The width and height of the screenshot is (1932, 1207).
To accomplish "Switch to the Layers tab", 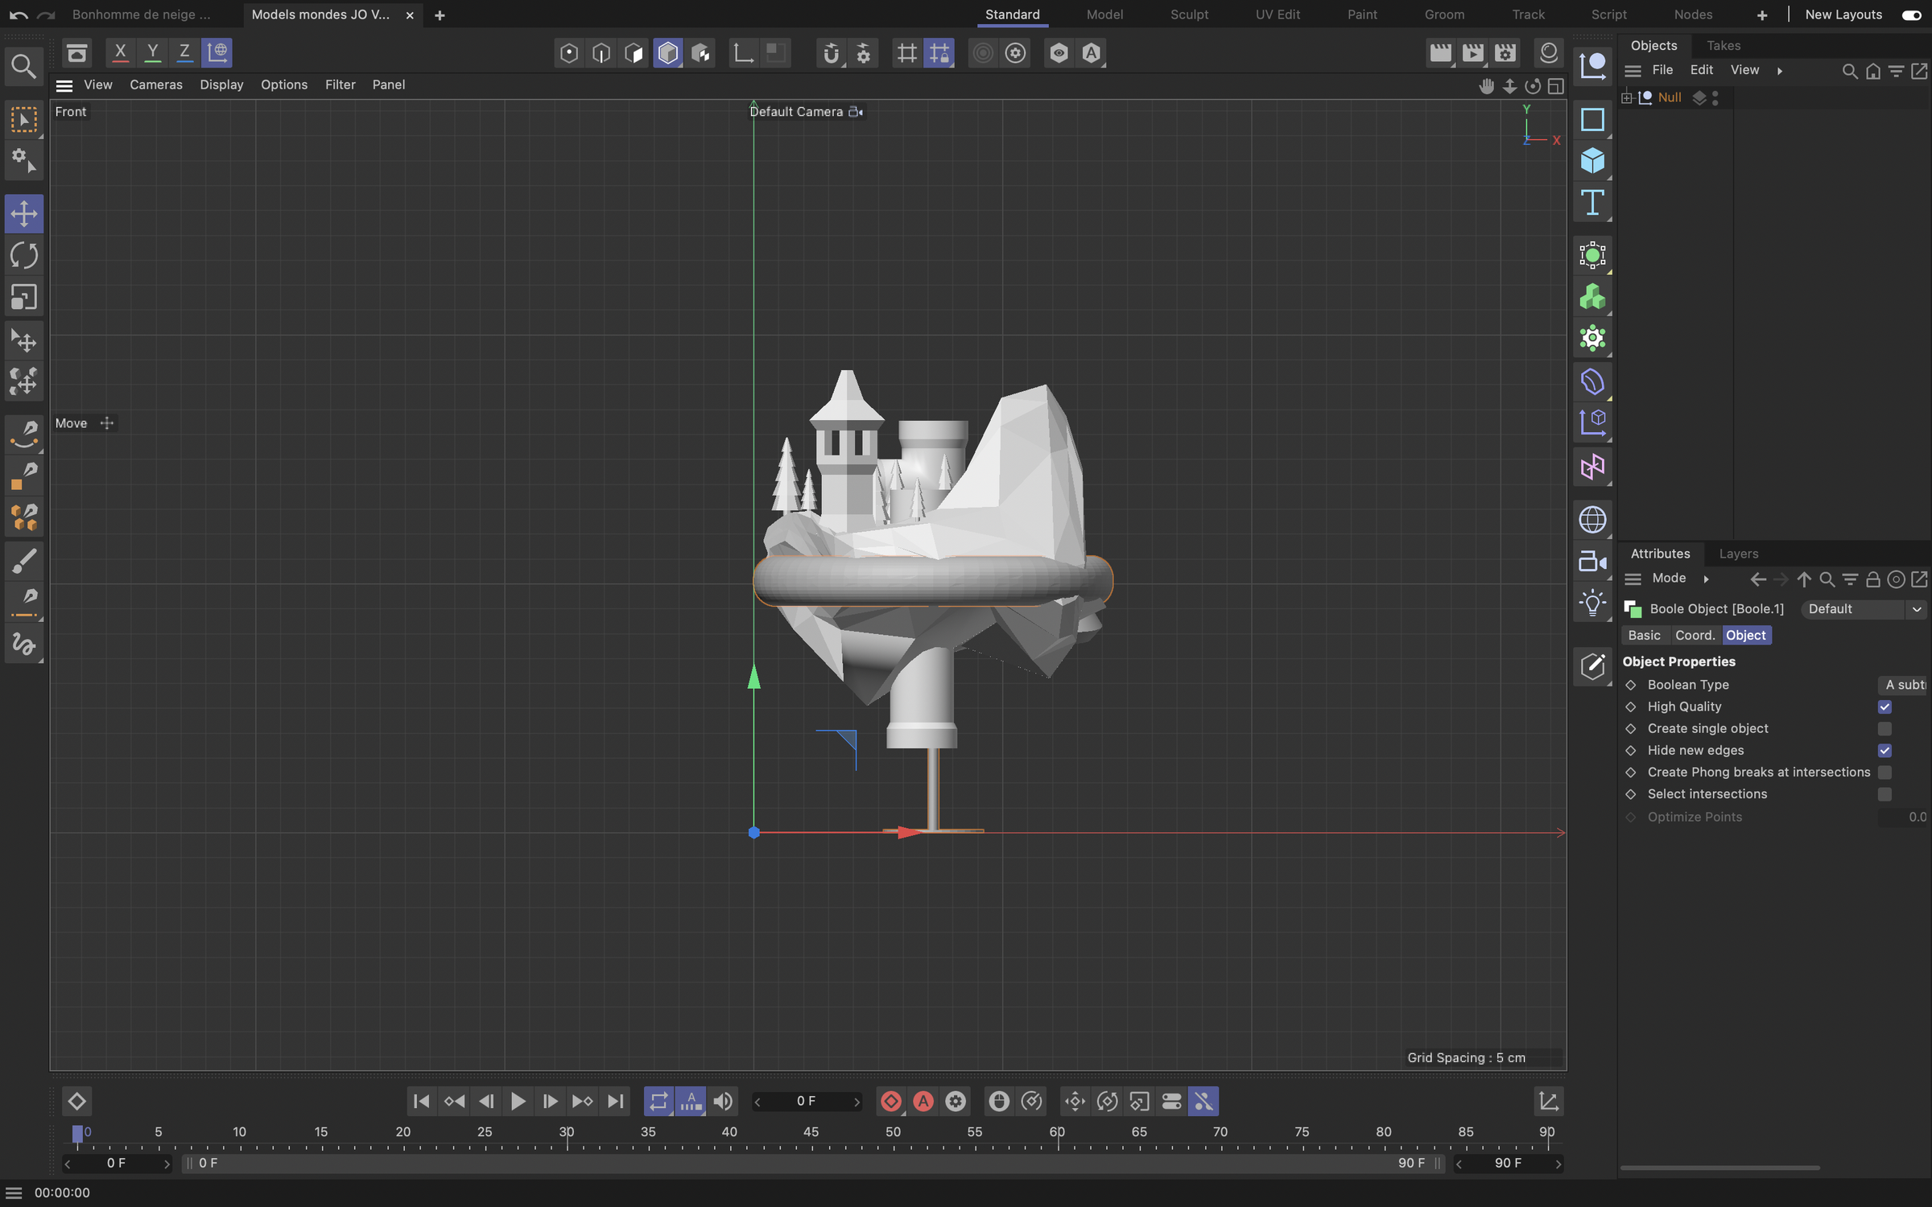I will [x=1739, y=554].
